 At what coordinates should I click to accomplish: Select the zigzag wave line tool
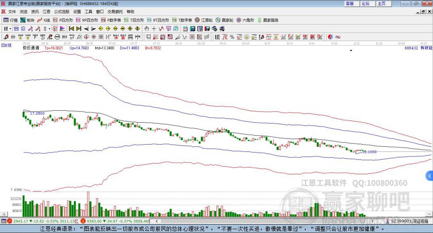click(x=185, y=37)
